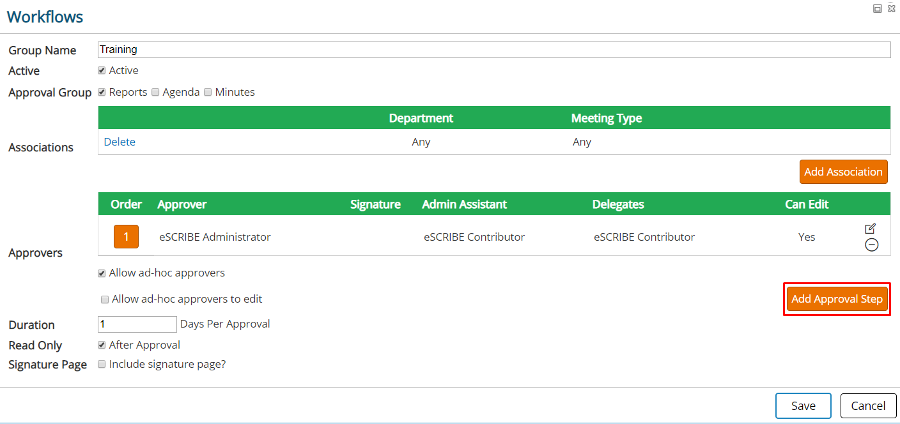Check Include signature page option
The image size is (900, 424).
point(102,364)
